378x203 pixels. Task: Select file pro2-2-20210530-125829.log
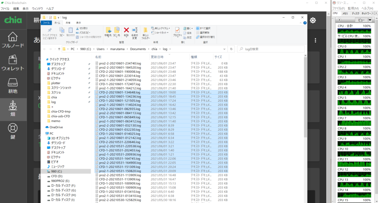[x=120, y=200]
